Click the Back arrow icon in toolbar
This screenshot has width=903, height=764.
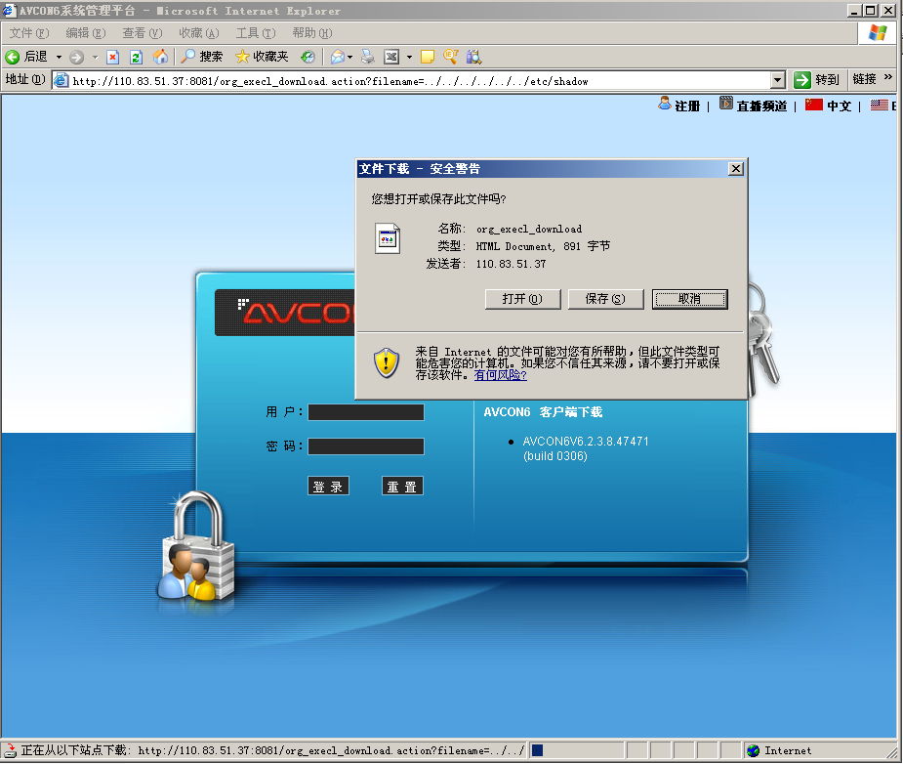[x=12, y=57]
